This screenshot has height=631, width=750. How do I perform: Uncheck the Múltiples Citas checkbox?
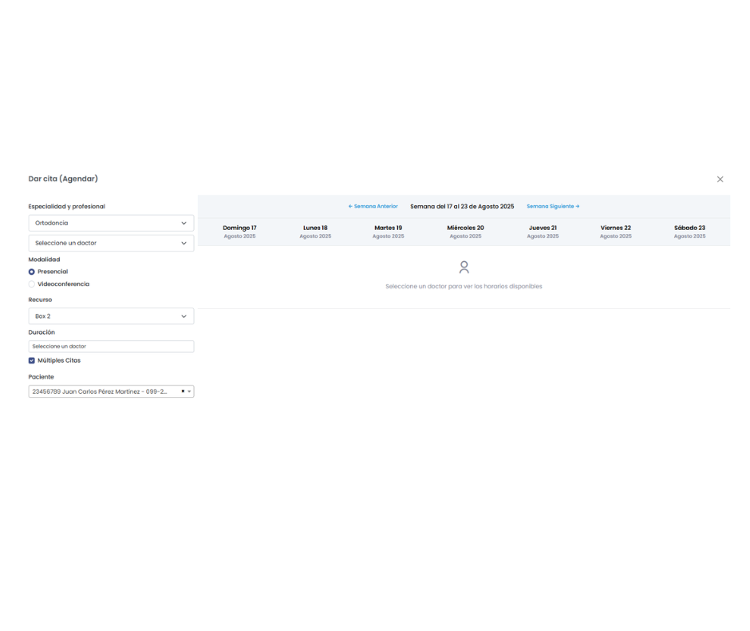32,360
